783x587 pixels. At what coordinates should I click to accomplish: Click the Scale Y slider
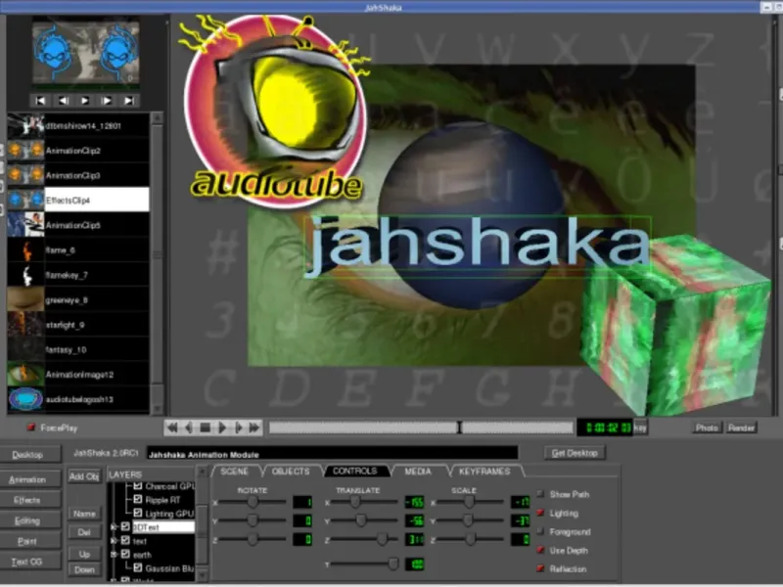(470, 520)
